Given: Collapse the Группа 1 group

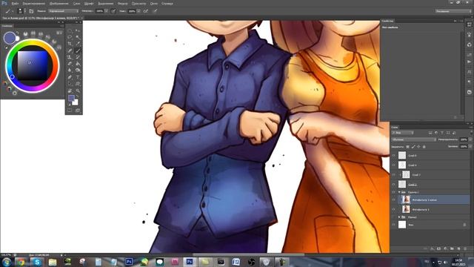Looking at the screenshot, I should click(x=399, y=192).
